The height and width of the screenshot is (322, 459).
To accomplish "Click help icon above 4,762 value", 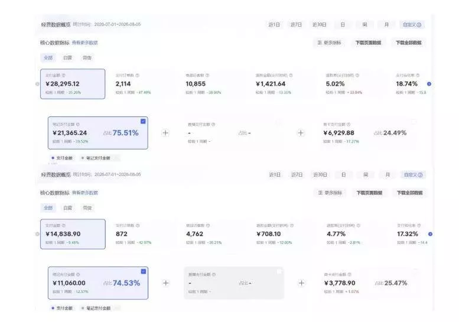I will pos(208,226).
